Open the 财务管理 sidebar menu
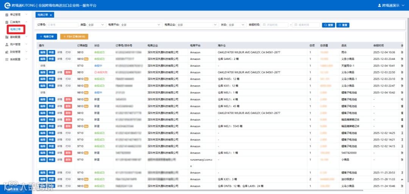 (16, 52)
